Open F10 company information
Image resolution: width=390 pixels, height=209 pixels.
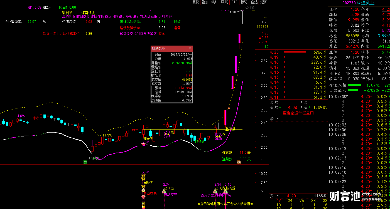234,2
